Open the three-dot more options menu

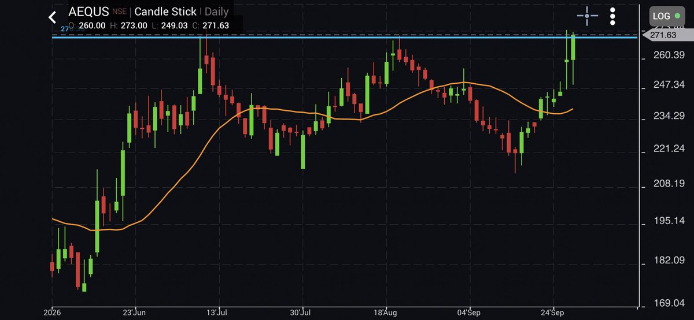pyautogui.click(x=613, y=16)
